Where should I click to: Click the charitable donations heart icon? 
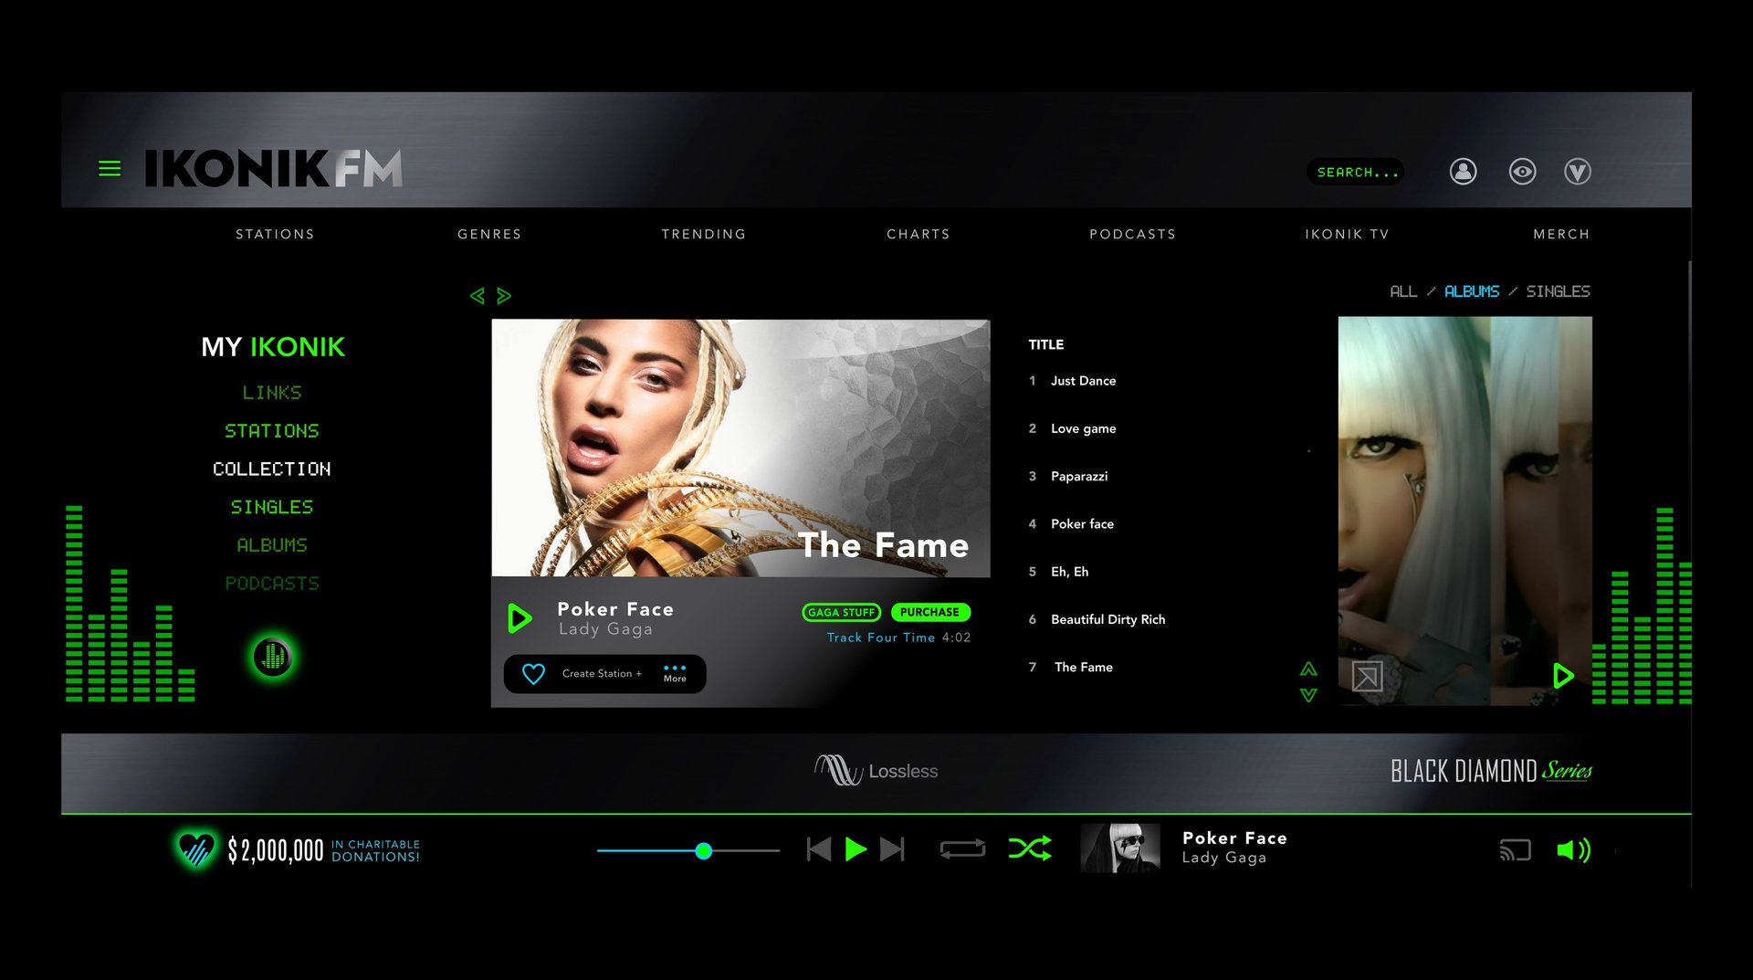point(195,849)
